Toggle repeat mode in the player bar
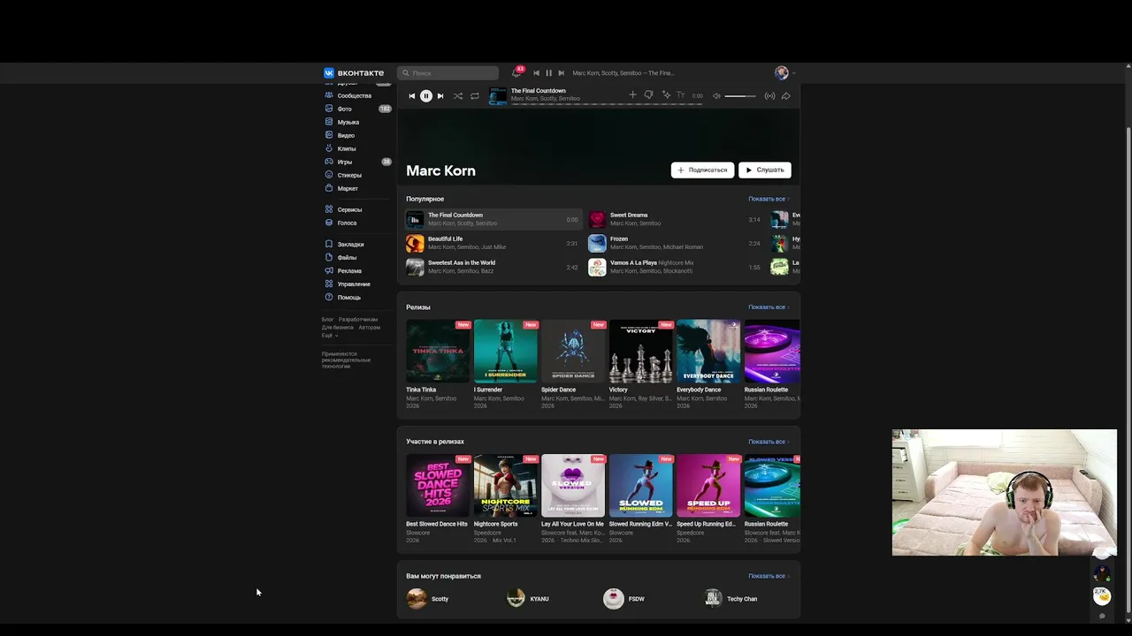Image resolution: width=1132 pixels, height=636 pixels. (475, 95)
